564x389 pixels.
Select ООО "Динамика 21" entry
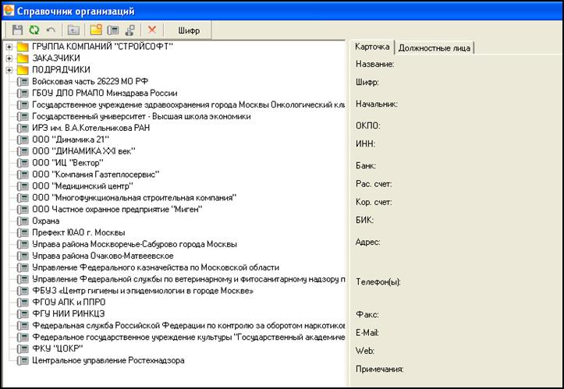pyautogui.click(x=70, y=140)
